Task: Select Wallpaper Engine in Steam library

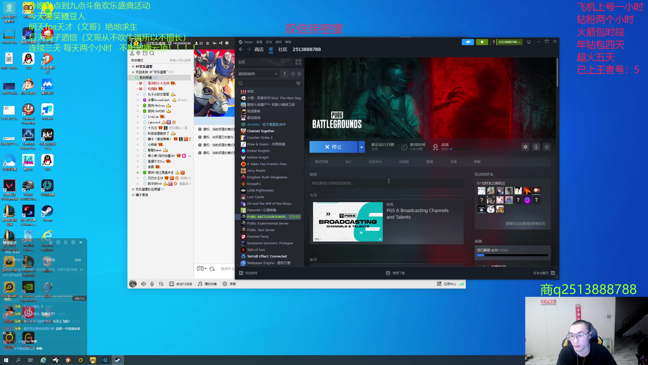Action: point(268,263)
